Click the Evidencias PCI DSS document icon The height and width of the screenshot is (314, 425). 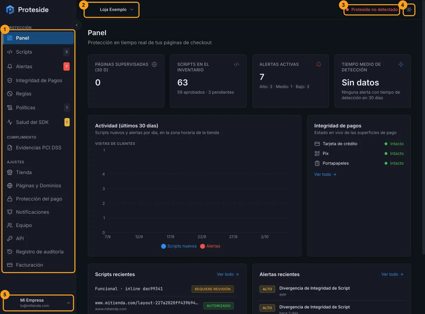[x=10, y=148]
